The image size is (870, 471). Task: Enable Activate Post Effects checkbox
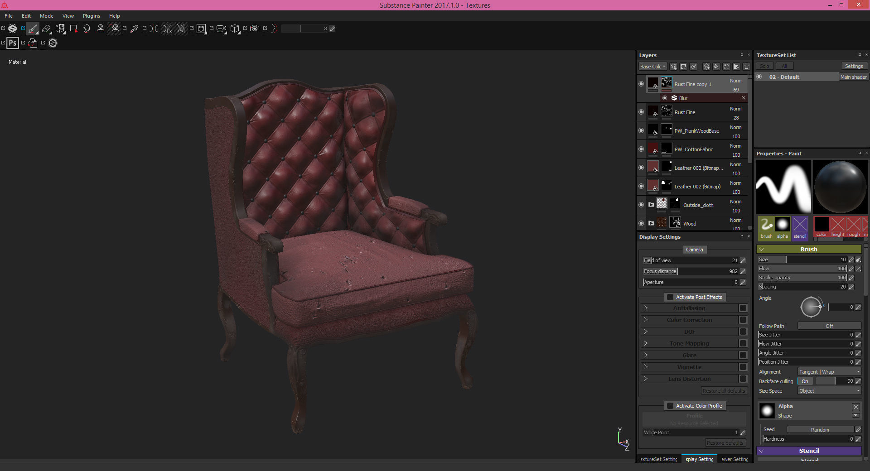click(670, 297)
